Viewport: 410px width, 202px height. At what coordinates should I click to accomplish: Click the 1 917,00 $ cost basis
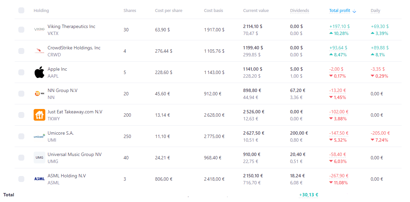pos(214,30)
